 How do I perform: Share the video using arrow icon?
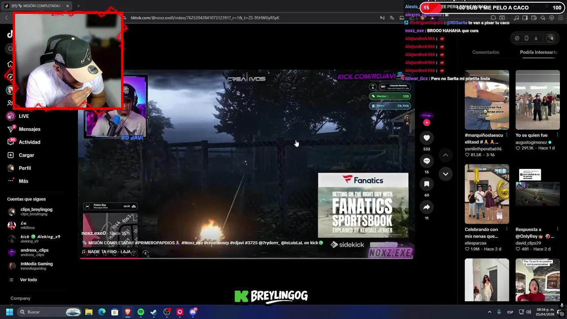427,207
